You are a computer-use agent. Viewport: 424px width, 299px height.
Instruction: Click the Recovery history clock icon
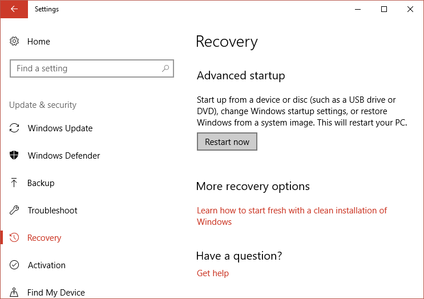15,238
